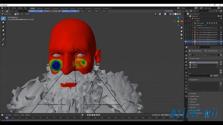
Task: Open the Render menu
Action: (14, 8)
